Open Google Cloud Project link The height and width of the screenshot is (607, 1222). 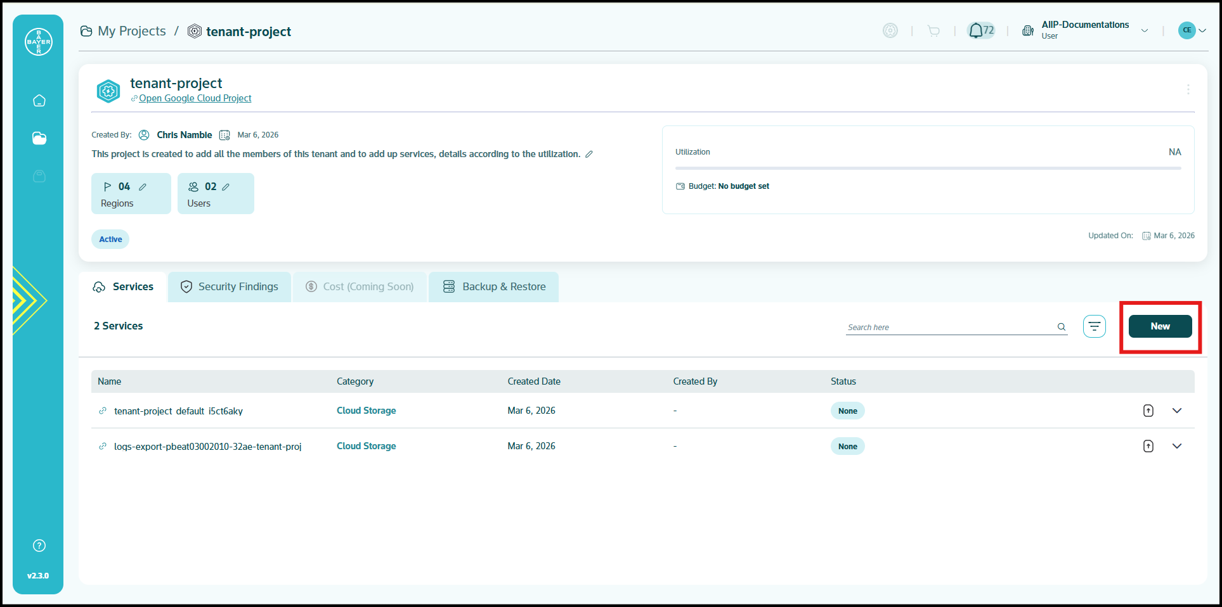[x=195, y=98]
